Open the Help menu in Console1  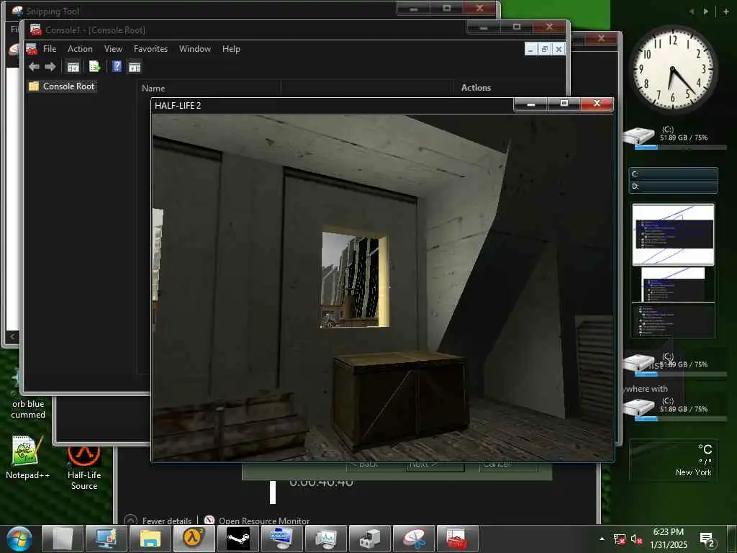231,49
